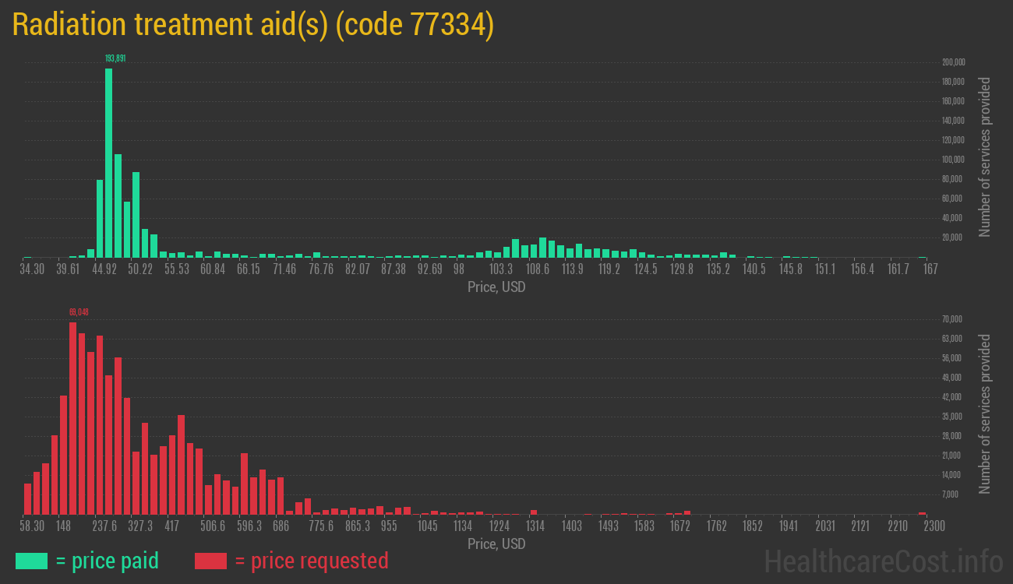Image resolution: width=1013 pixels, height=584 pixels.
Task: Open the HealthcareCost.info watermark link
Action: (x=883, y=561)
